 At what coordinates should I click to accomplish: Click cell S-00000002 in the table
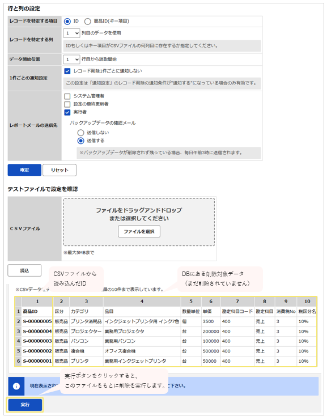click(37, 351)
